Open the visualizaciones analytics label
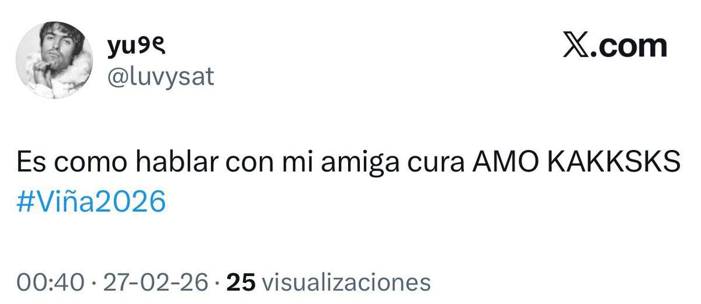The height and width of the screenshot is (304, 701). (346, 282)
